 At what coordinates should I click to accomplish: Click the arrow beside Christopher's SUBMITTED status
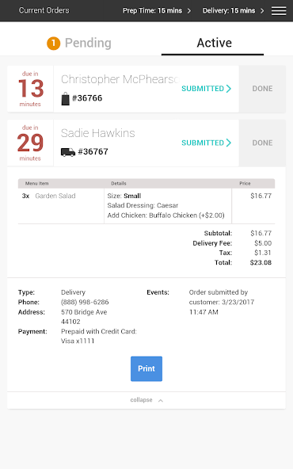point(229,89)
